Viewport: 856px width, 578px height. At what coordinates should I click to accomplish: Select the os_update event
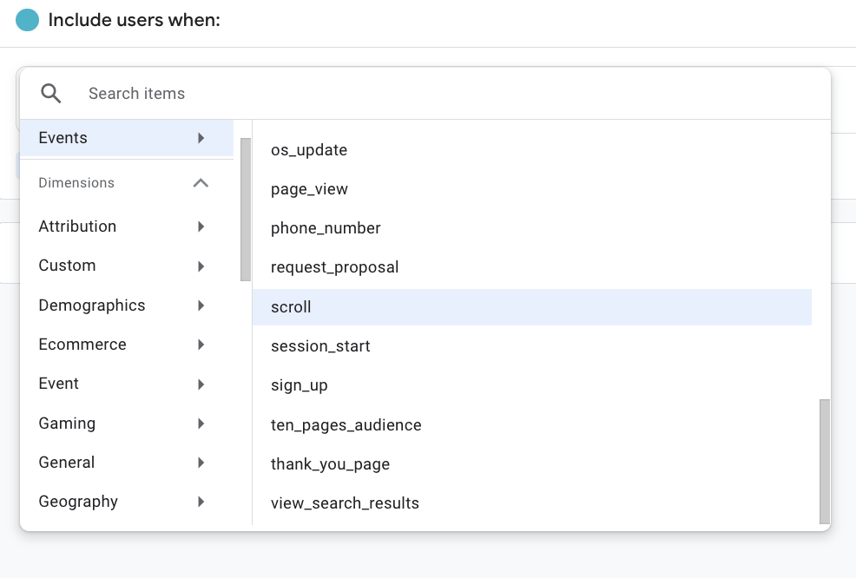pyautogui.click(x=532, y=150)
